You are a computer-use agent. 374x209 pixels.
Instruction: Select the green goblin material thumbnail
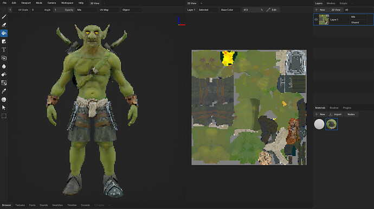tap(331, 124)
